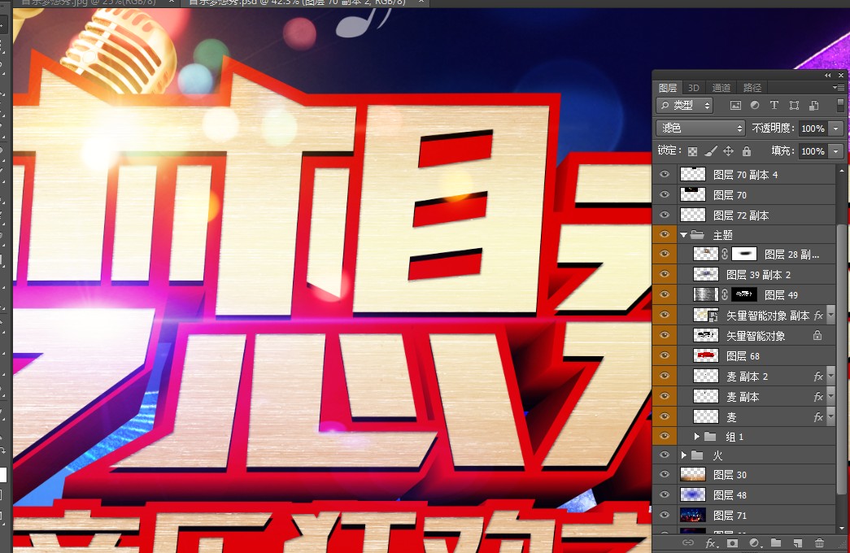This screenshot has height=553, width=850.
Task: Filter layers by pixel image type
Action: [735, 105]
